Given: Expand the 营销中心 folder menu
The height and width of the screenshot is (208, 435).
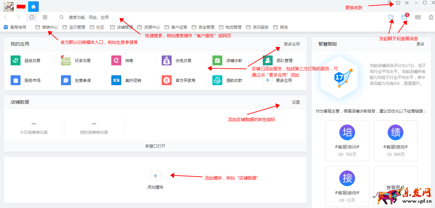Looking at the screenshot, I should pos(47,27).
